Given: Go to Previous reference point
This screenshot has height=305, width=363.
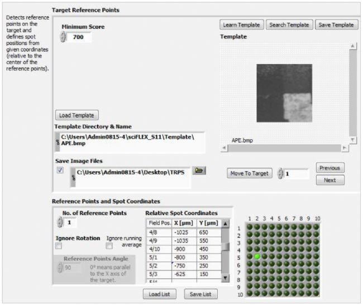Looking at the screenshot, I should coord(329,168).
